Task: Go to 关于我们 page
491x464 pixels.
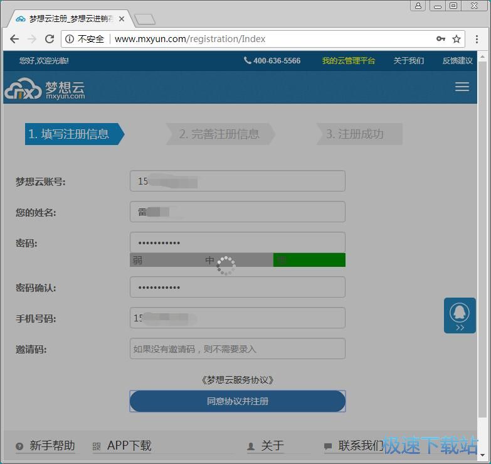Action: click(408, 61)
